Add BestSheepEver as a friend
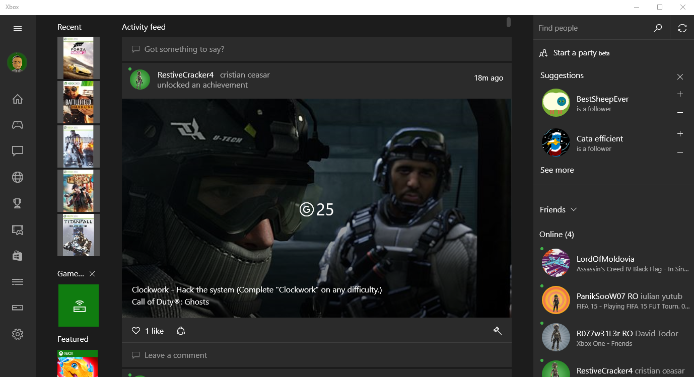This screenshot has height=377, width=694. coord(680,94)
